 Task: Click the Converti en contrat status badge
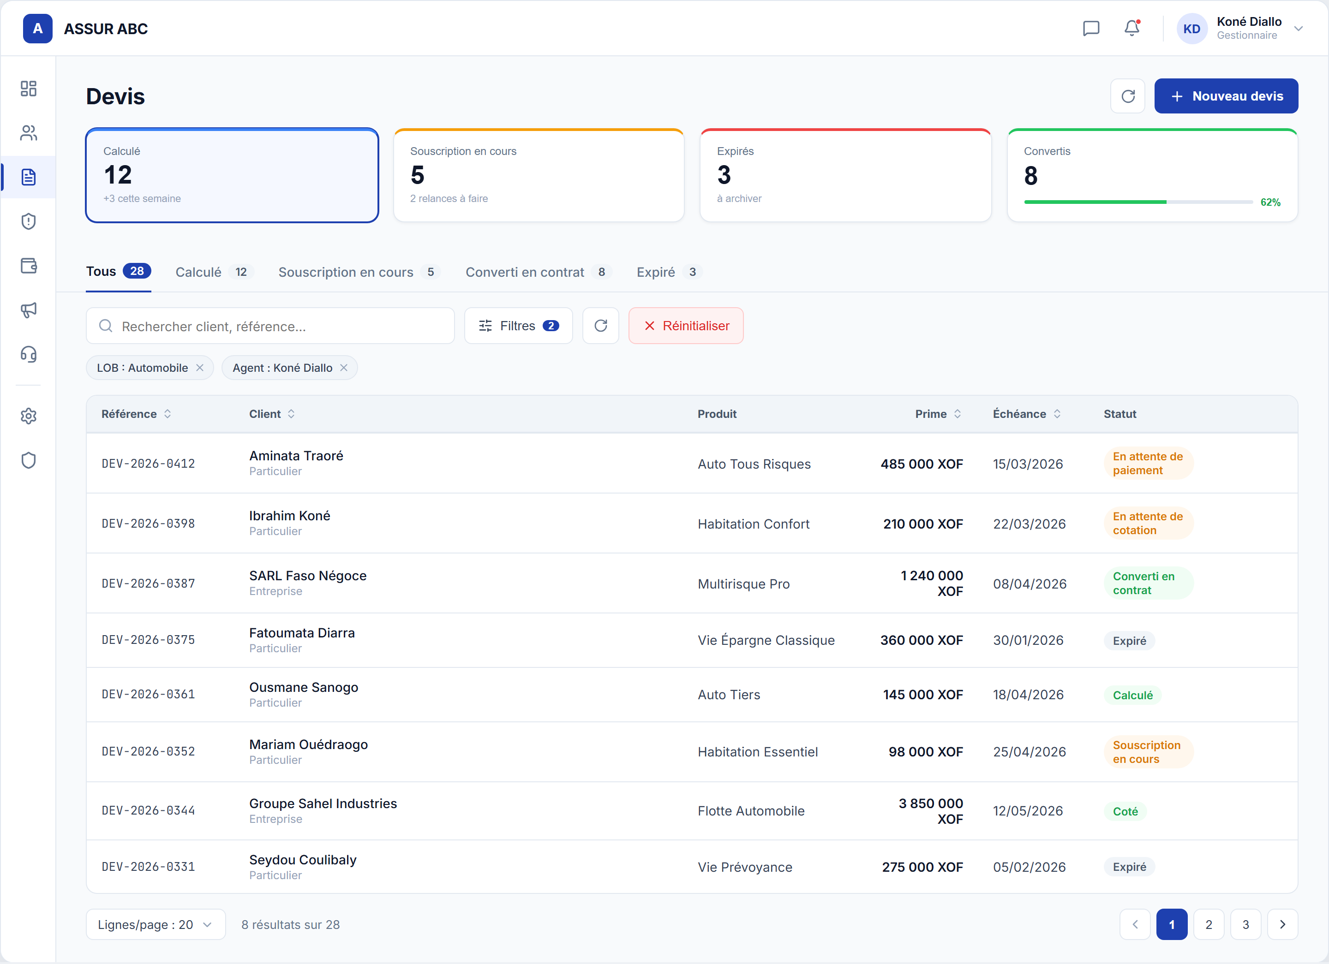point(1148,583)
